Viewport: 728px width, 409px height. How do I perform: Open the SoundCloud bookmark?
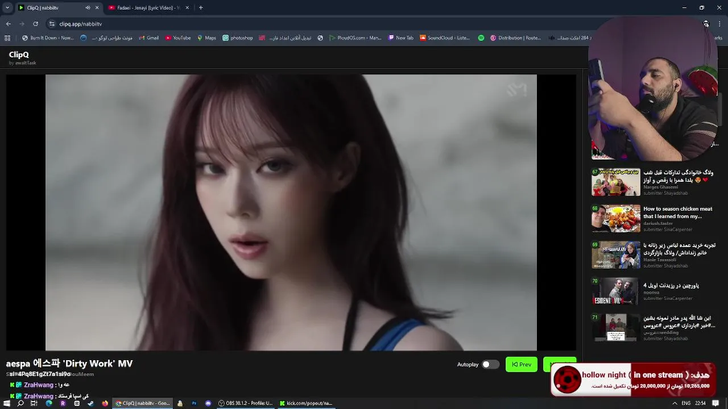tap(445, 38)
